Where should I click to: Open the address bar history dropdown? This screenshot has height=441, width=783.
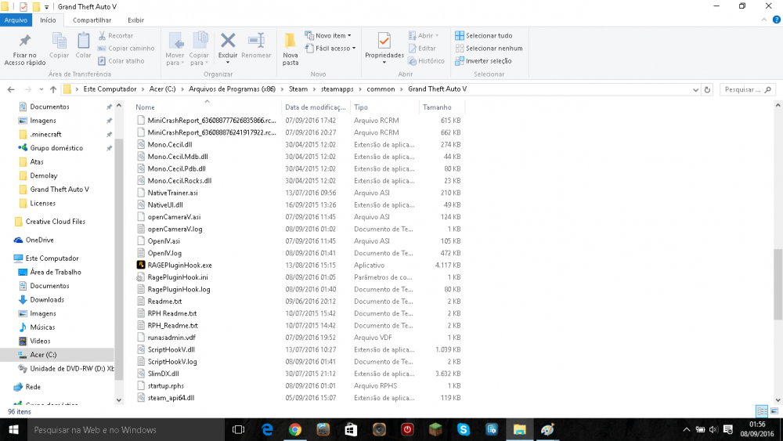click(x=695, y=89)
